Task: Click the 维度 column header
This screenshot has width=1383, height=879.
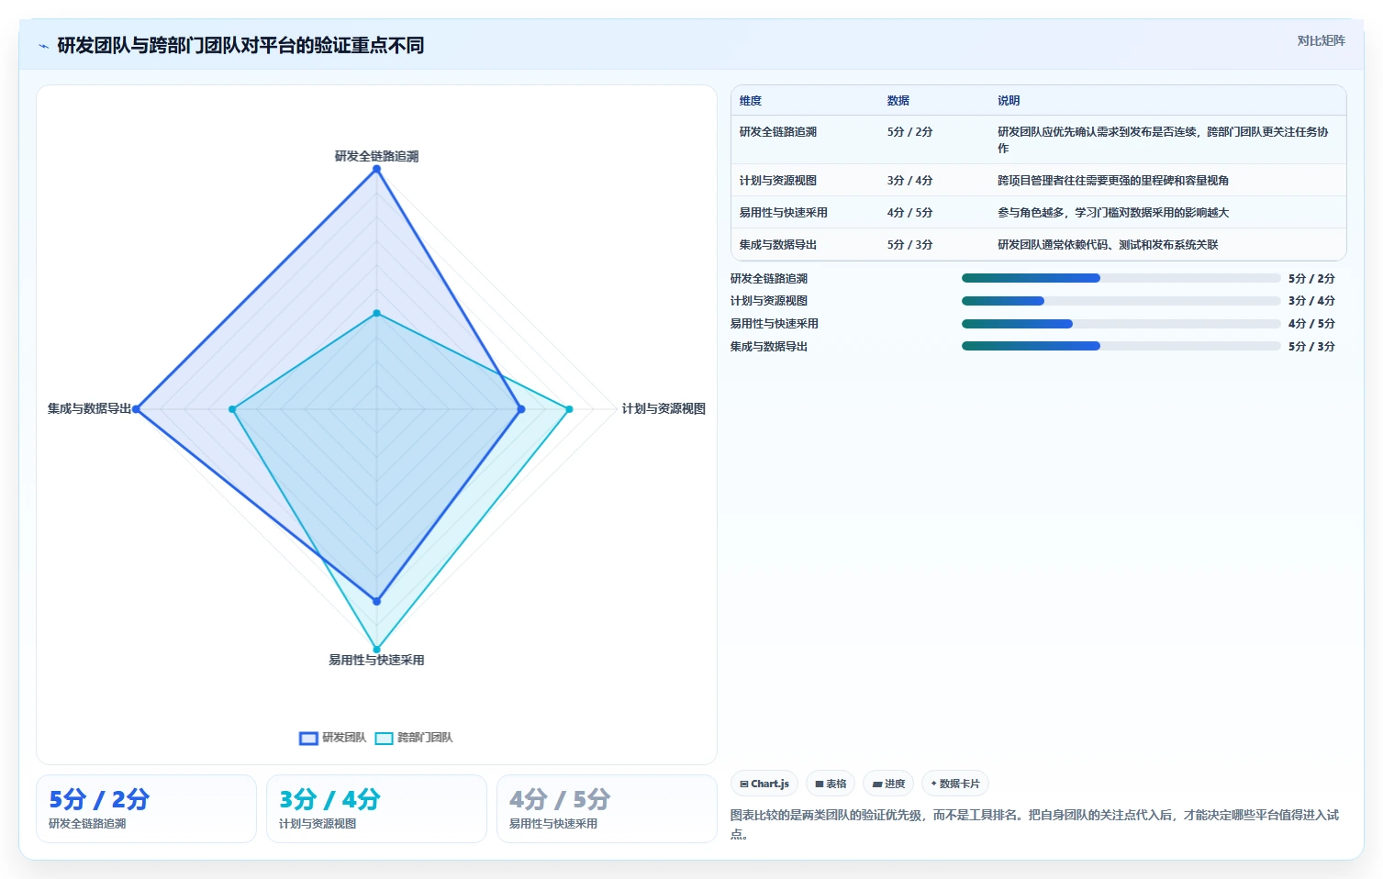Action: pyautogui.click(x=751, y=101)
